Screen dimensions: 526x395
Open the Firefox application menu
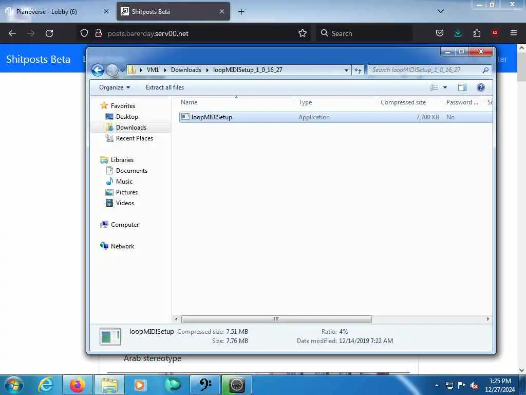coord(514,33)
